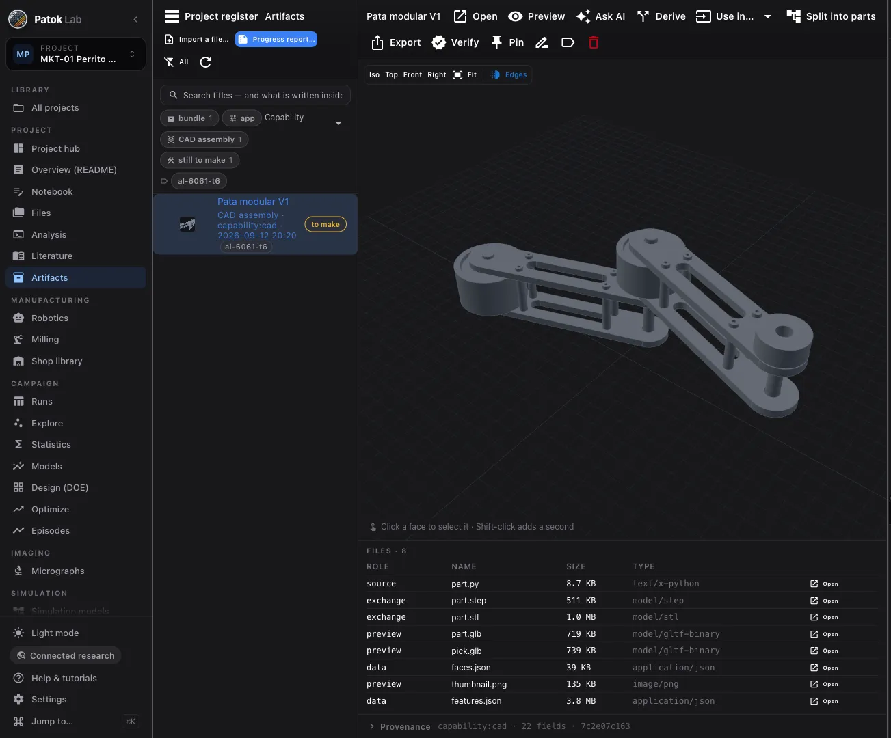The height and width of the screenshot is (738, 891).
Task: Focus the artifact search field
Action: 255,96
